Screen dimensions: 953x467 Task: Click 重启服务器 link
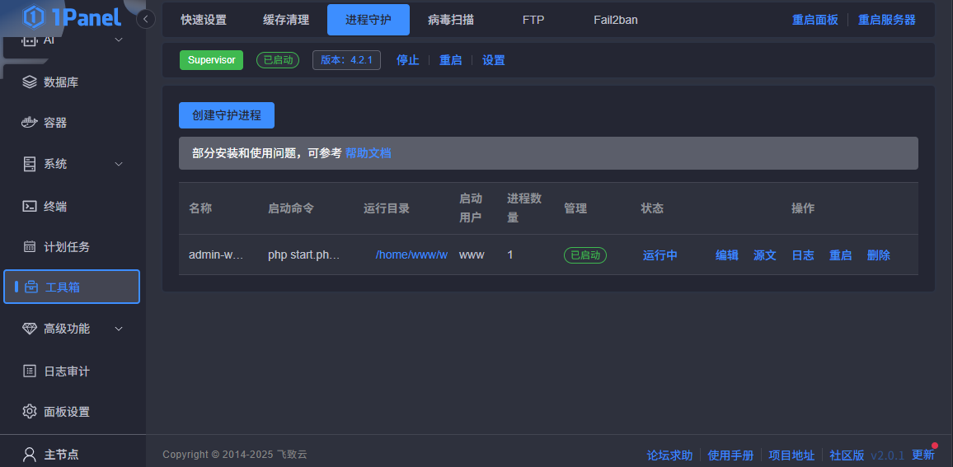[x=887, y=20]
